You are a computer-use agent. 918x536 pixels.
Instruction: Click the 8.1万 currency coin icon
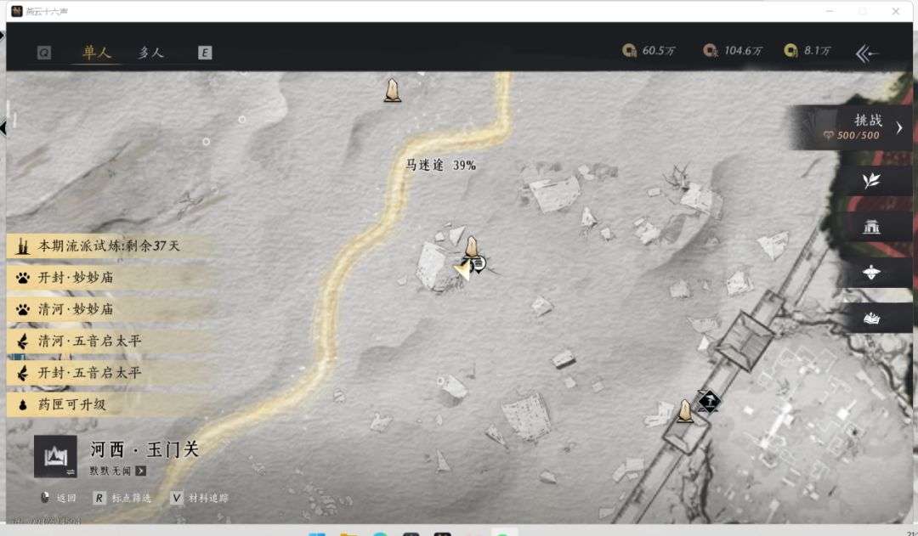click(x=790, y=51)
